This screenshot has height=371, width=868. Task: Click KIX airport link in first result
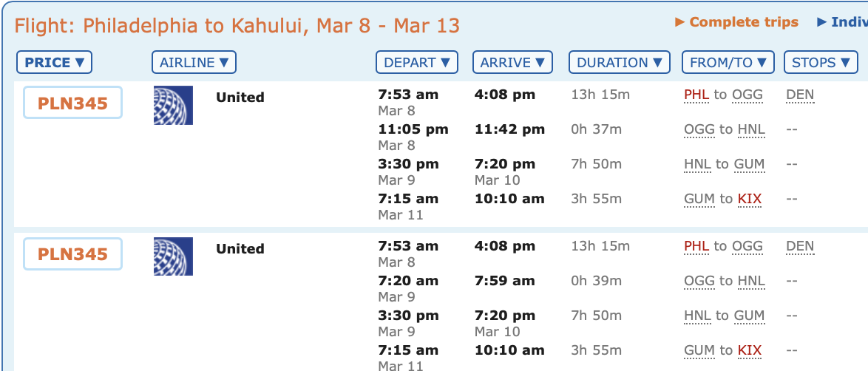coord(750,199)
